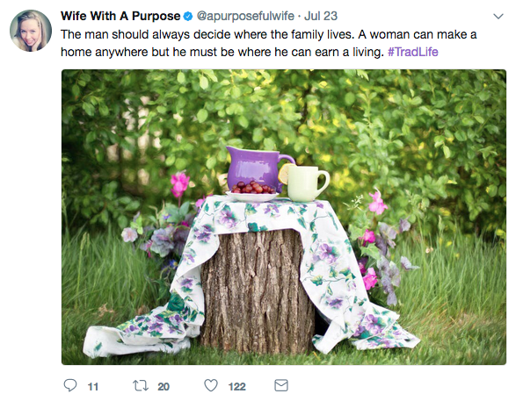Click the purple pitcher in the photo
Screen dimensions: 516x401
tap(258, 168)
